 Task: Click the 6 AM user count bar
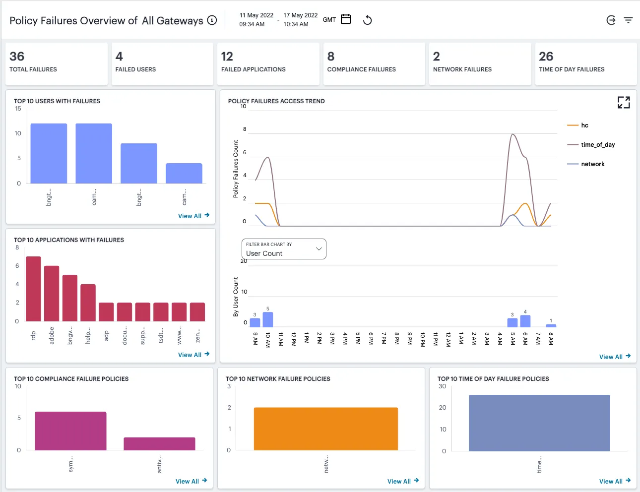point(525,321)
